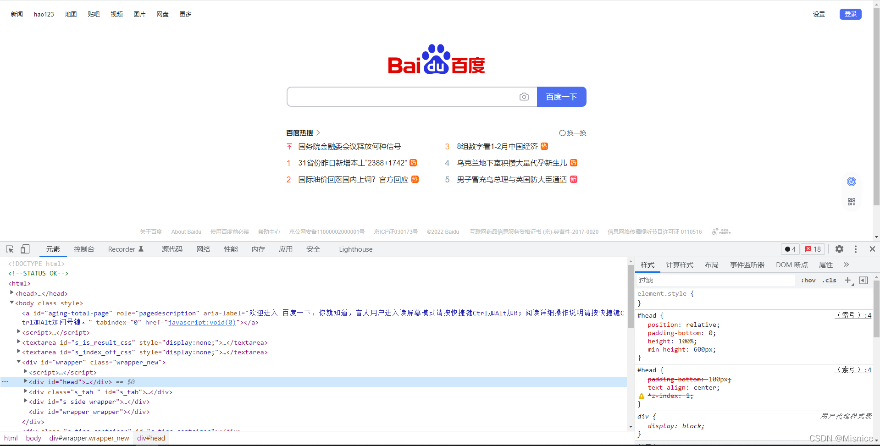This screenshot has height=446, width=880.
Task: Click the camera image-search icon
Action: [x=524, y=97]
